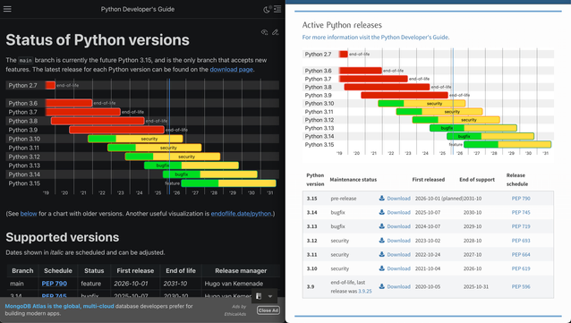
Task: Click the 'Schedule' column header in dark table
Action: (58, 270)
